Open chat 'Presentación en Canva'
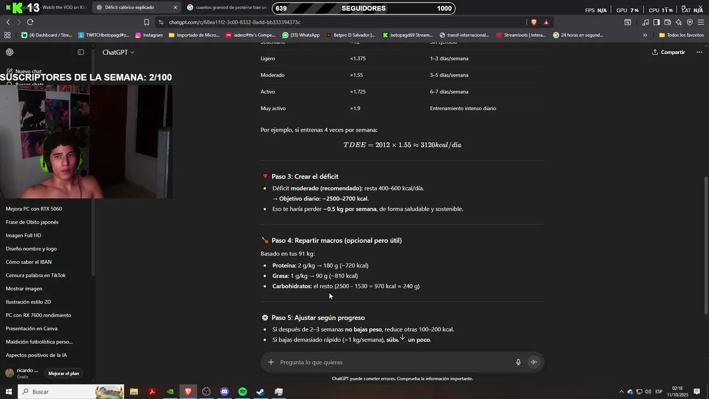709x399 pixels. pyautogui.click(x=32, y=329)
